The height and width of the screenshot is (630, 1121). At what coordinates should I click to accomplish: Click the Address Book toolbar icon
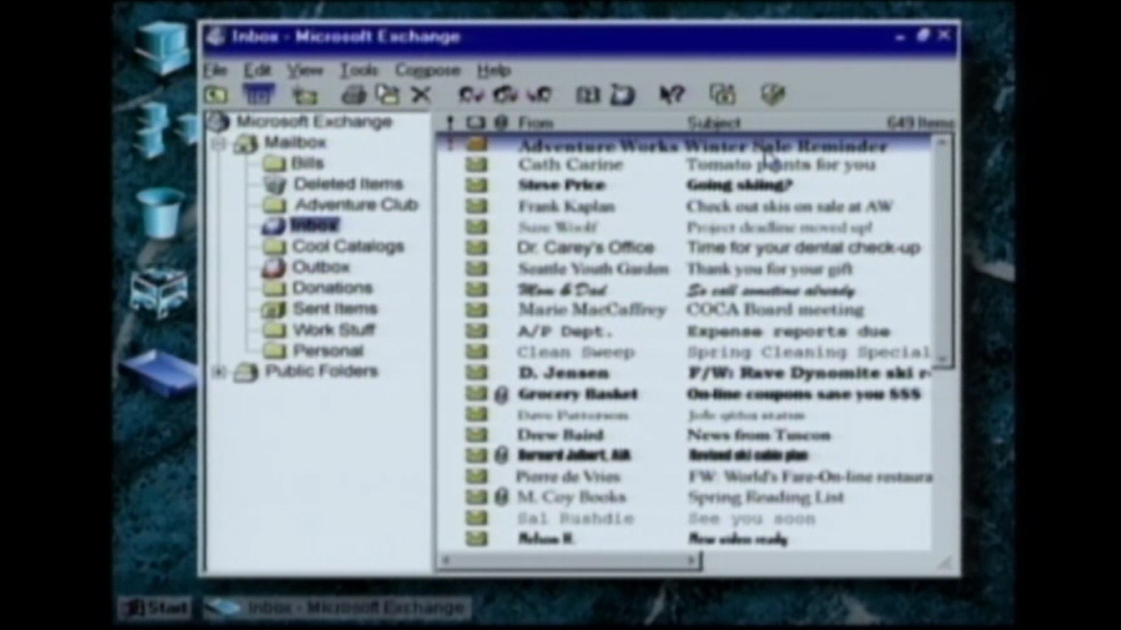pos(587,94)
